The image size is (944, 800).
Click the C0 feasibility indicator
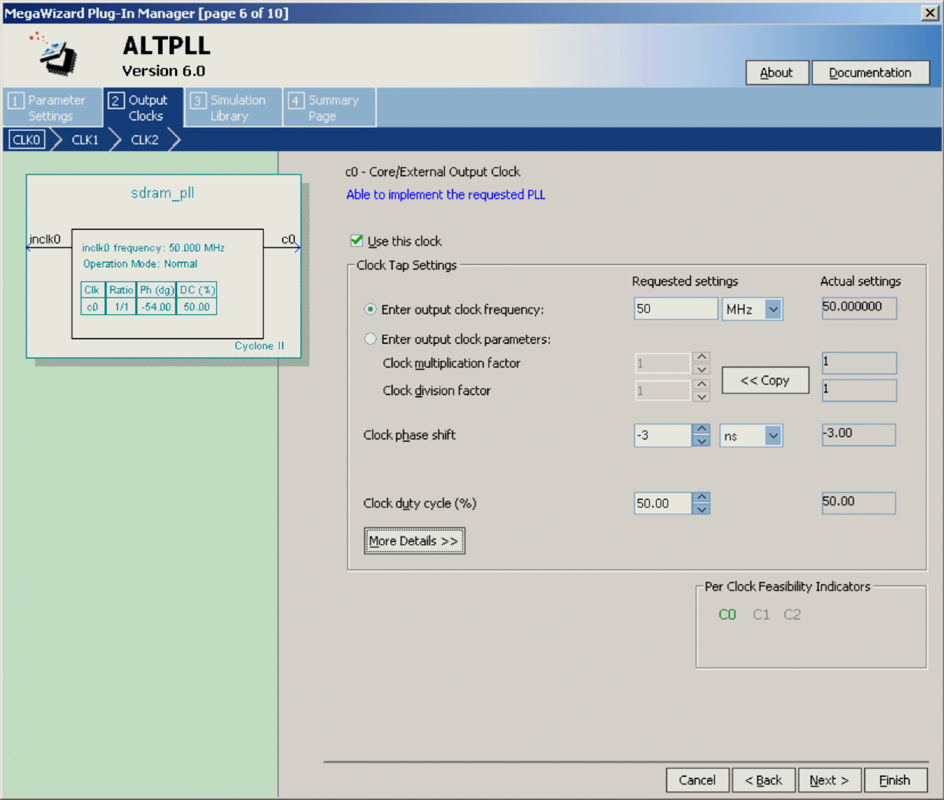pyautogui.click(x=727, y=615)
